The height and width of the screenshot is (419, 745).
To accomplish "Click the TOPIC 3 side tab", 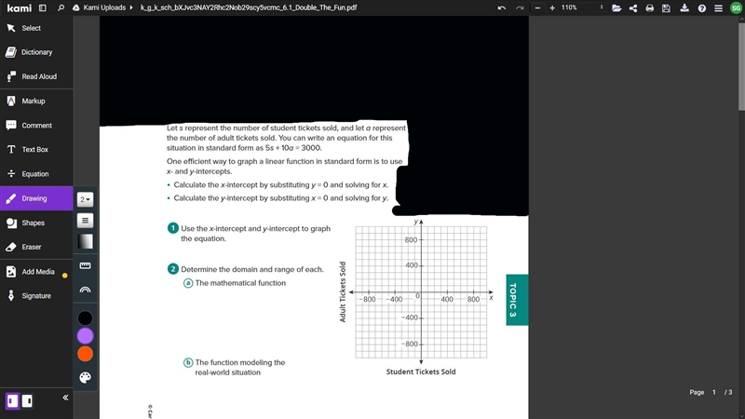I will point(517,300).
